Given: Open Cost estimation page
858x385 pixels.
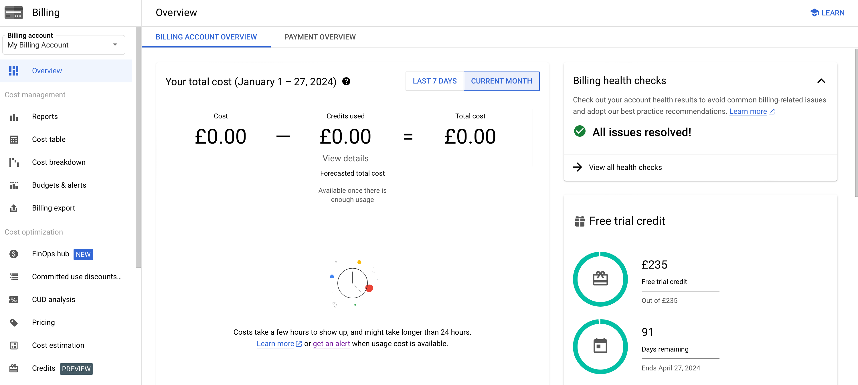Looking at the screenshot, I should pos(66,346).
